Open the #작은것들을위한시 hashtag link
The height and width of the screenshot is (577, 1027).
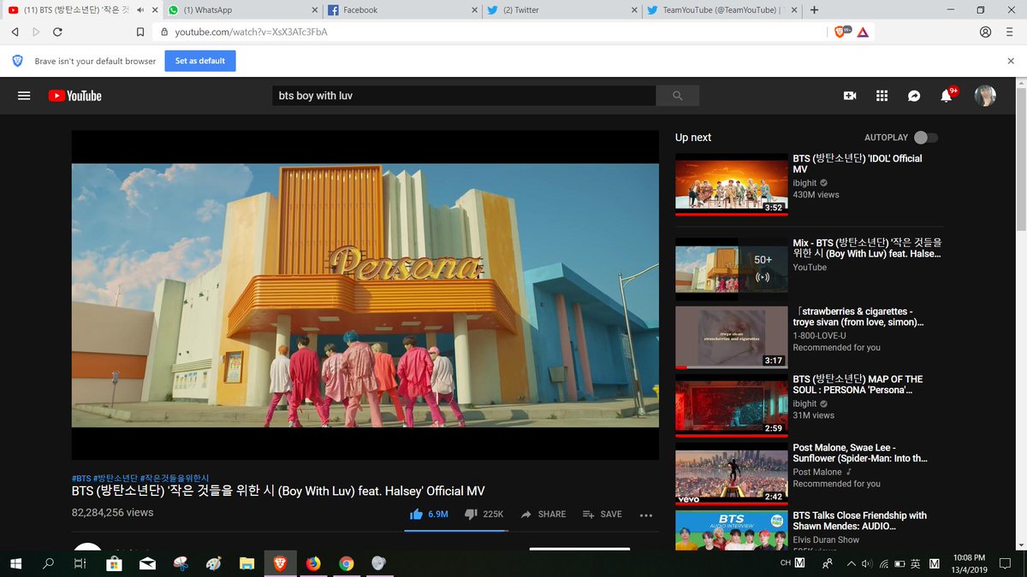pos(175,478)
